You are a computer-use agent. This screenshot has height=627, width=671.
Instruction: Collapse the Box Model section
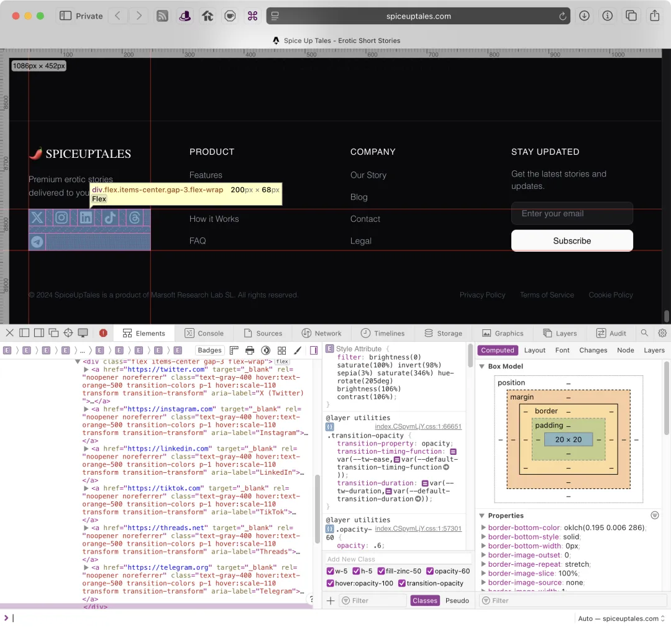point(482,367)
